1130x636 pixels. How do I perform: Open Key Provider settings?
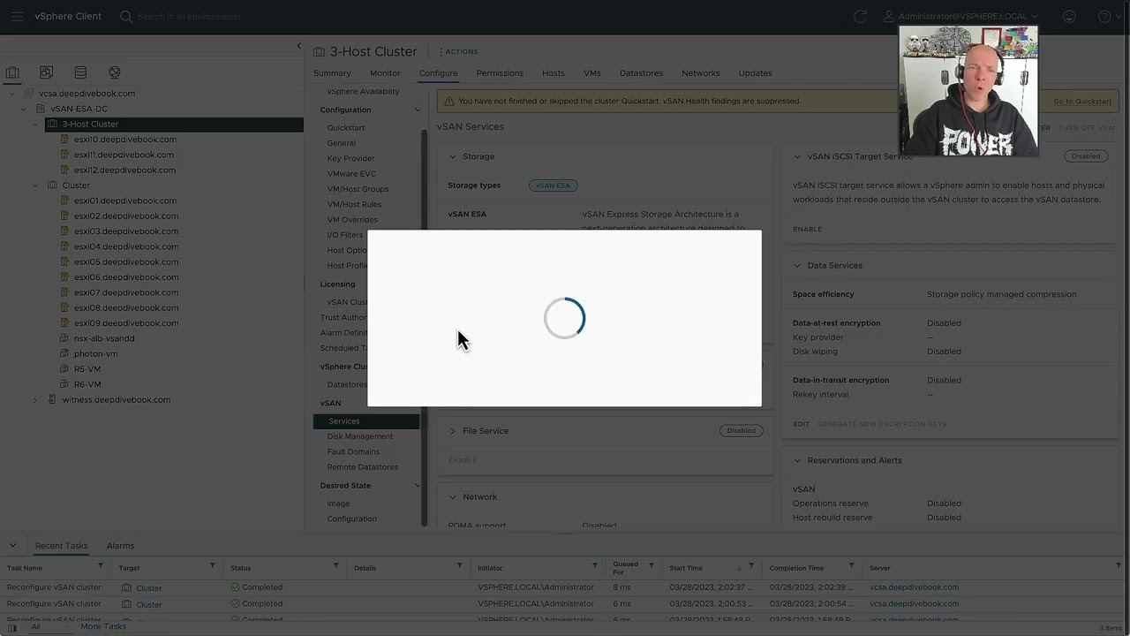pyautogui.click(x=350, y=158)
